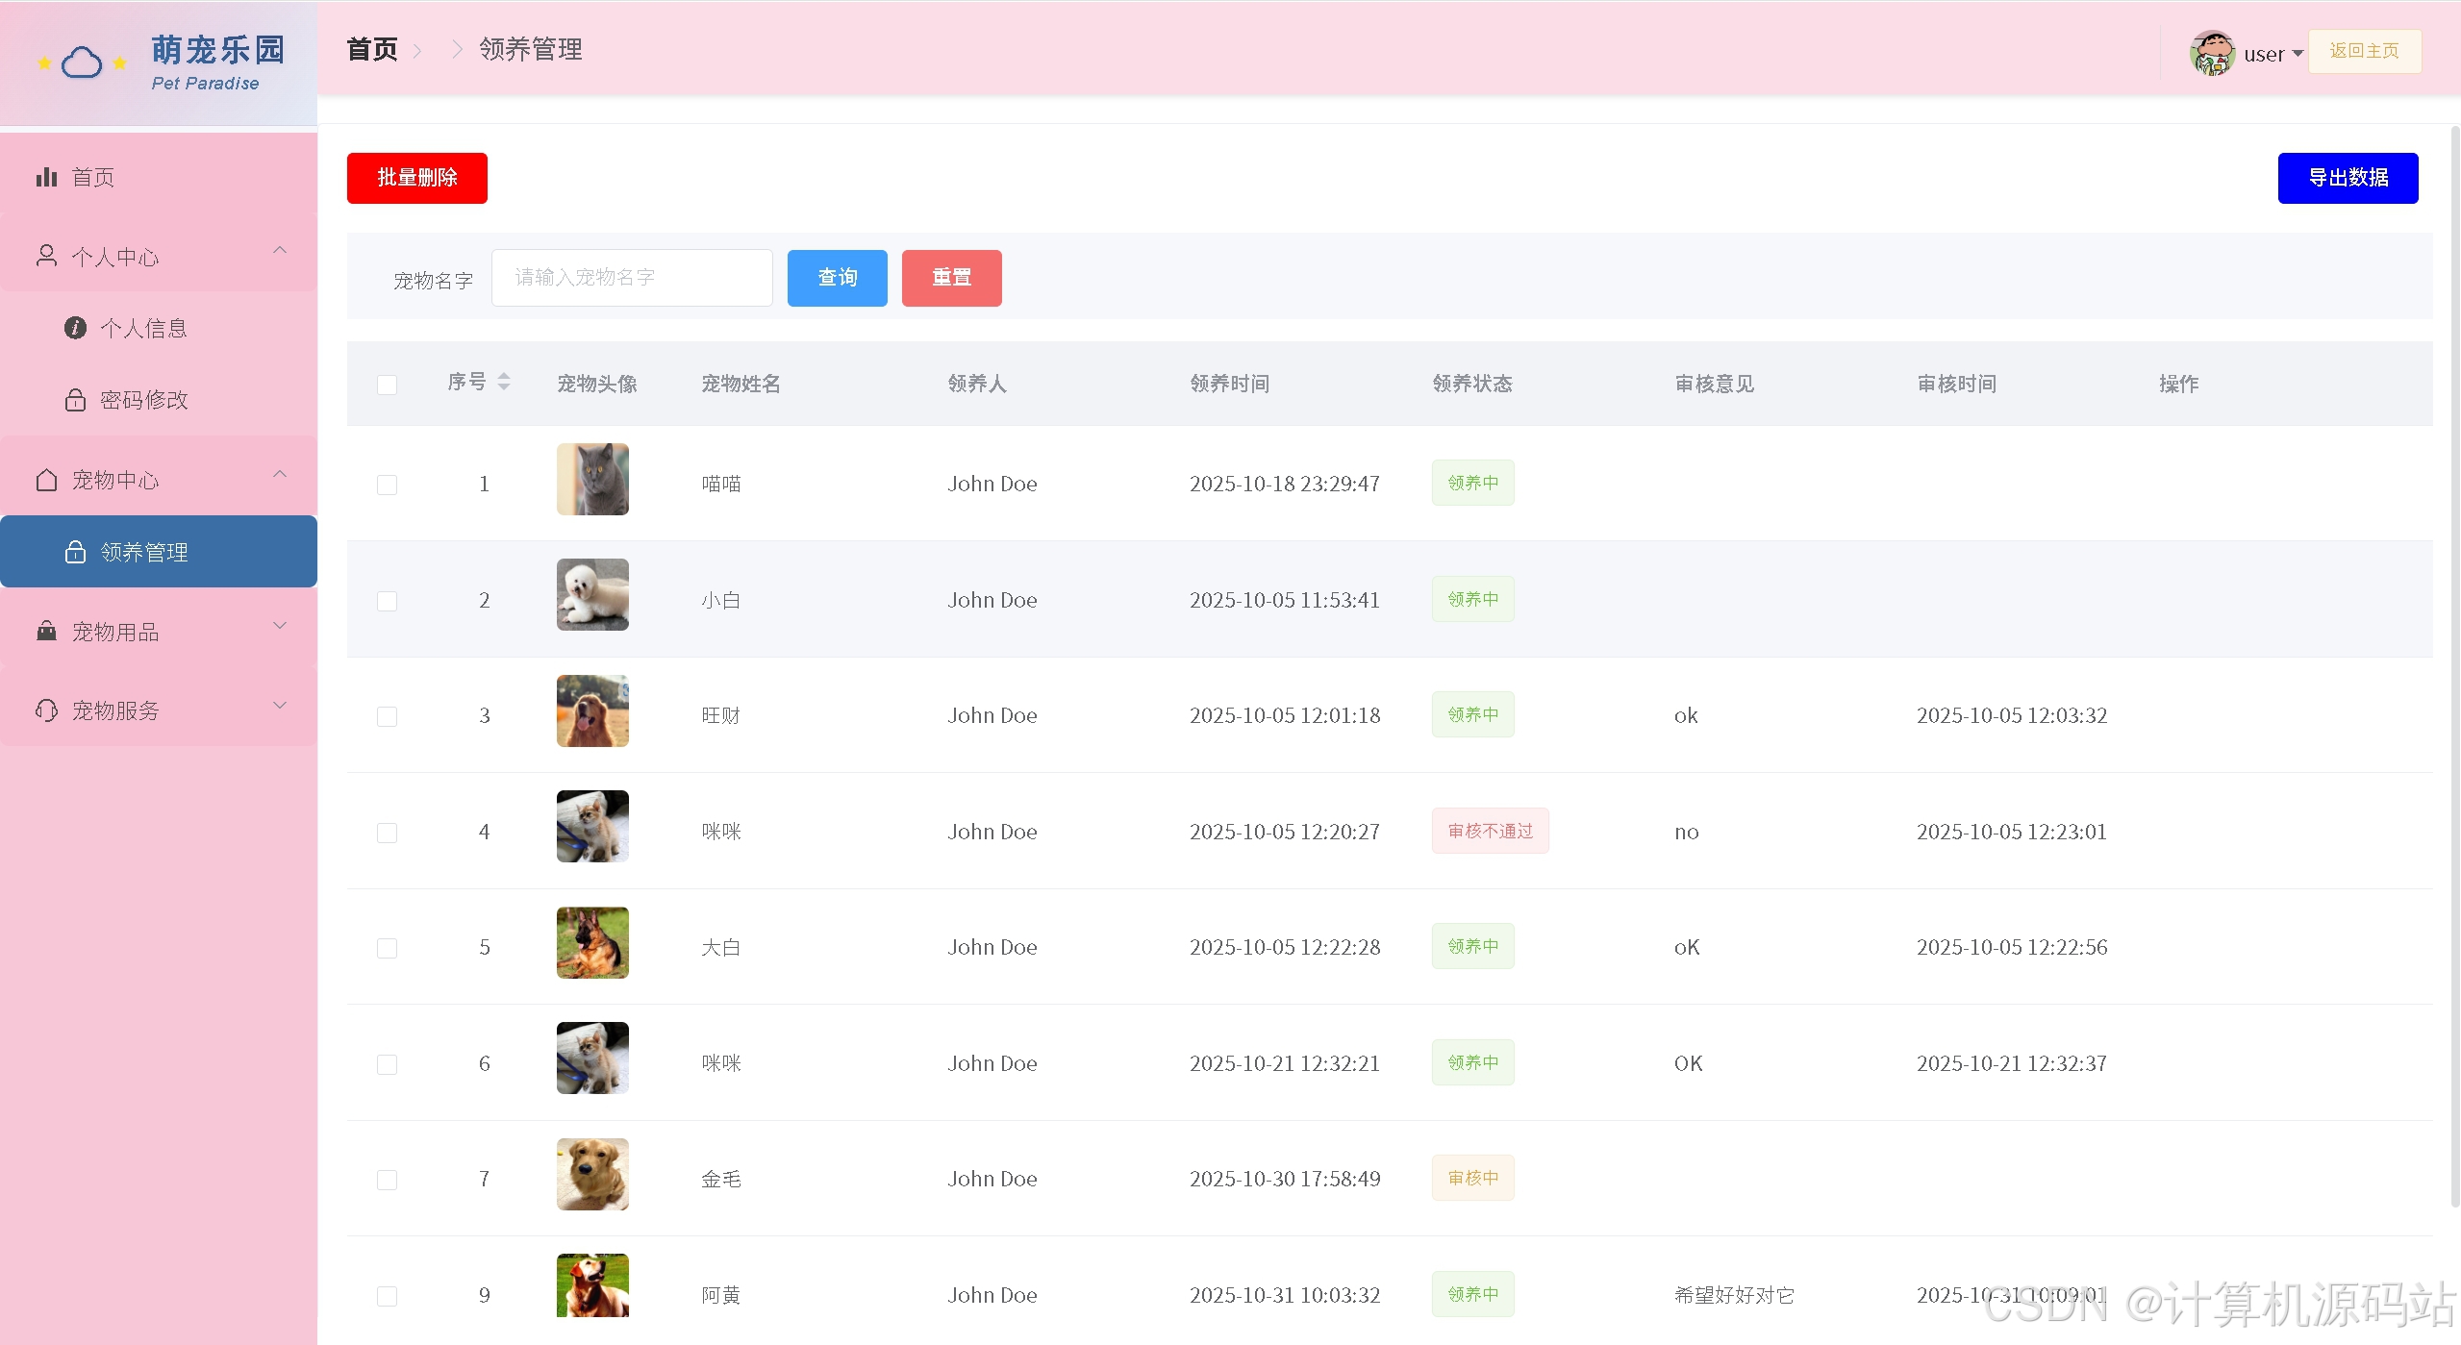Open the golden dog thumbnail for 旺财
This screenshot has height=1345, width=2461.
click(x=592, y=710)
